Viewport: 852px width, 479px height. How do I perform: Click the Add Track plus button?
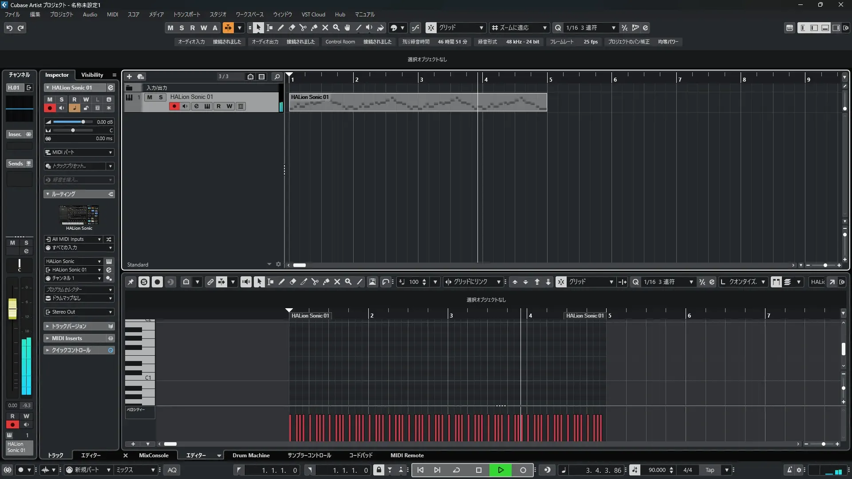pos(129,76)
